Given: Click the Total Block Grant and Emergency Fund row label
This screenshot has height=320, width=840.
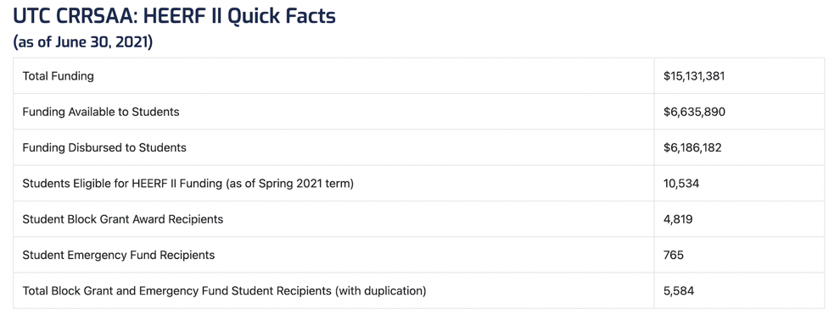Looking at the screenshot, I should pyautogui.click(x=224, y=290).
